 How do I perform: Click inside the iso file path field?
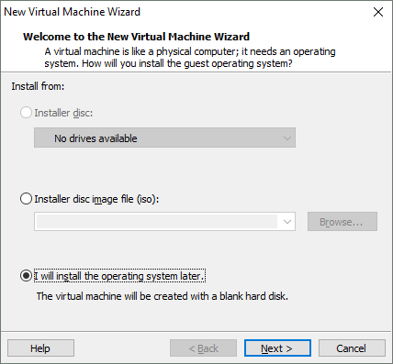[x=156, y=222]
